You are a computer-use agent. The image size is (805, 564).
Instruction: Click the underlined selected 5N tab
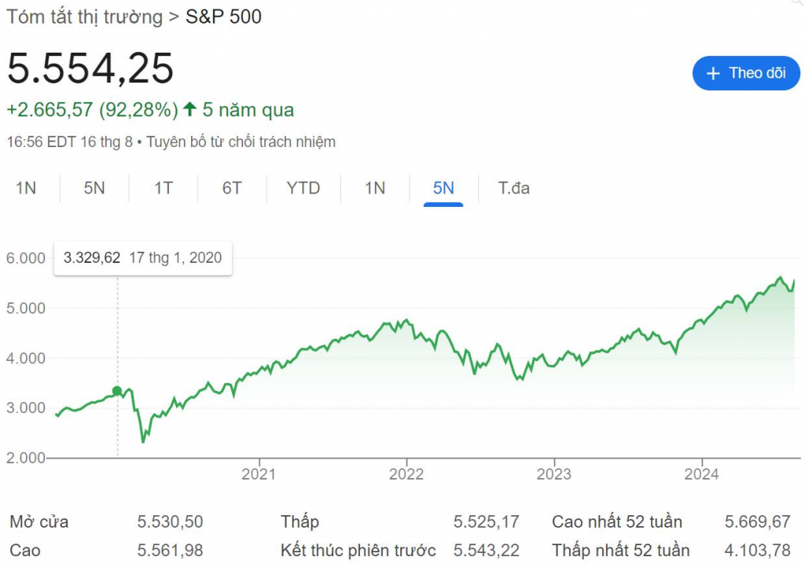[x=443, y=188]
